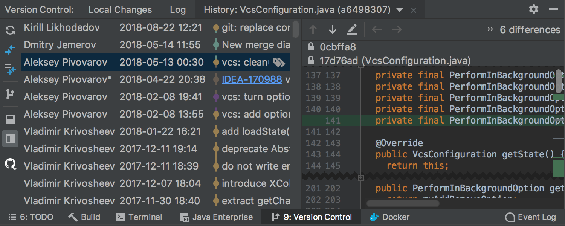Switch to the Log tab
Screen dimensions: 565x226
(178, 10)
